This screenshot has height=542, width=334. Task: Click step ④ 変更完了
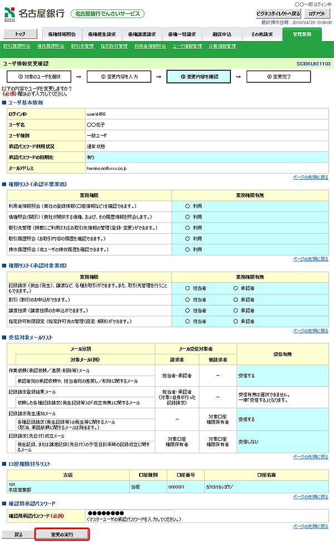[x=279, y=77]
